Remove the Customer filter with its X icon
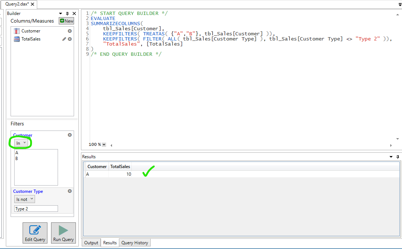This screenshot has width=402, height=249. [69, 135]
